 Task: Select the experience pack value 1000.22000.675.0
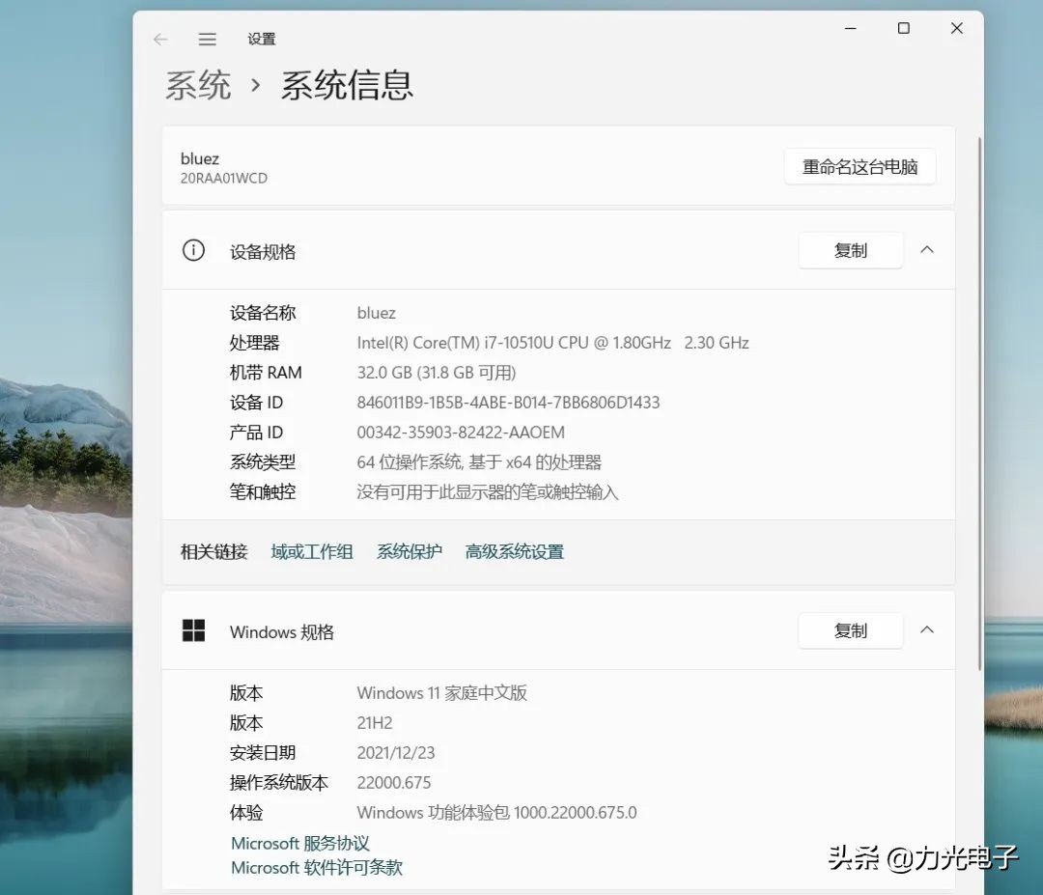575,813
